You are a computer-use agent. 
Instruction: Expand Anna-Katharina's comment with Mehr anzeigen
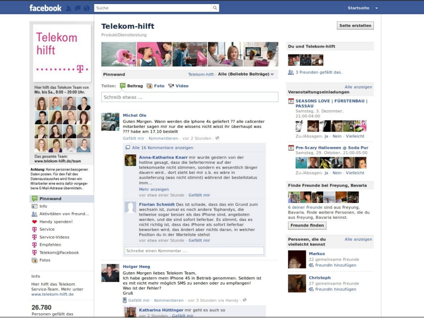(154, 190)
